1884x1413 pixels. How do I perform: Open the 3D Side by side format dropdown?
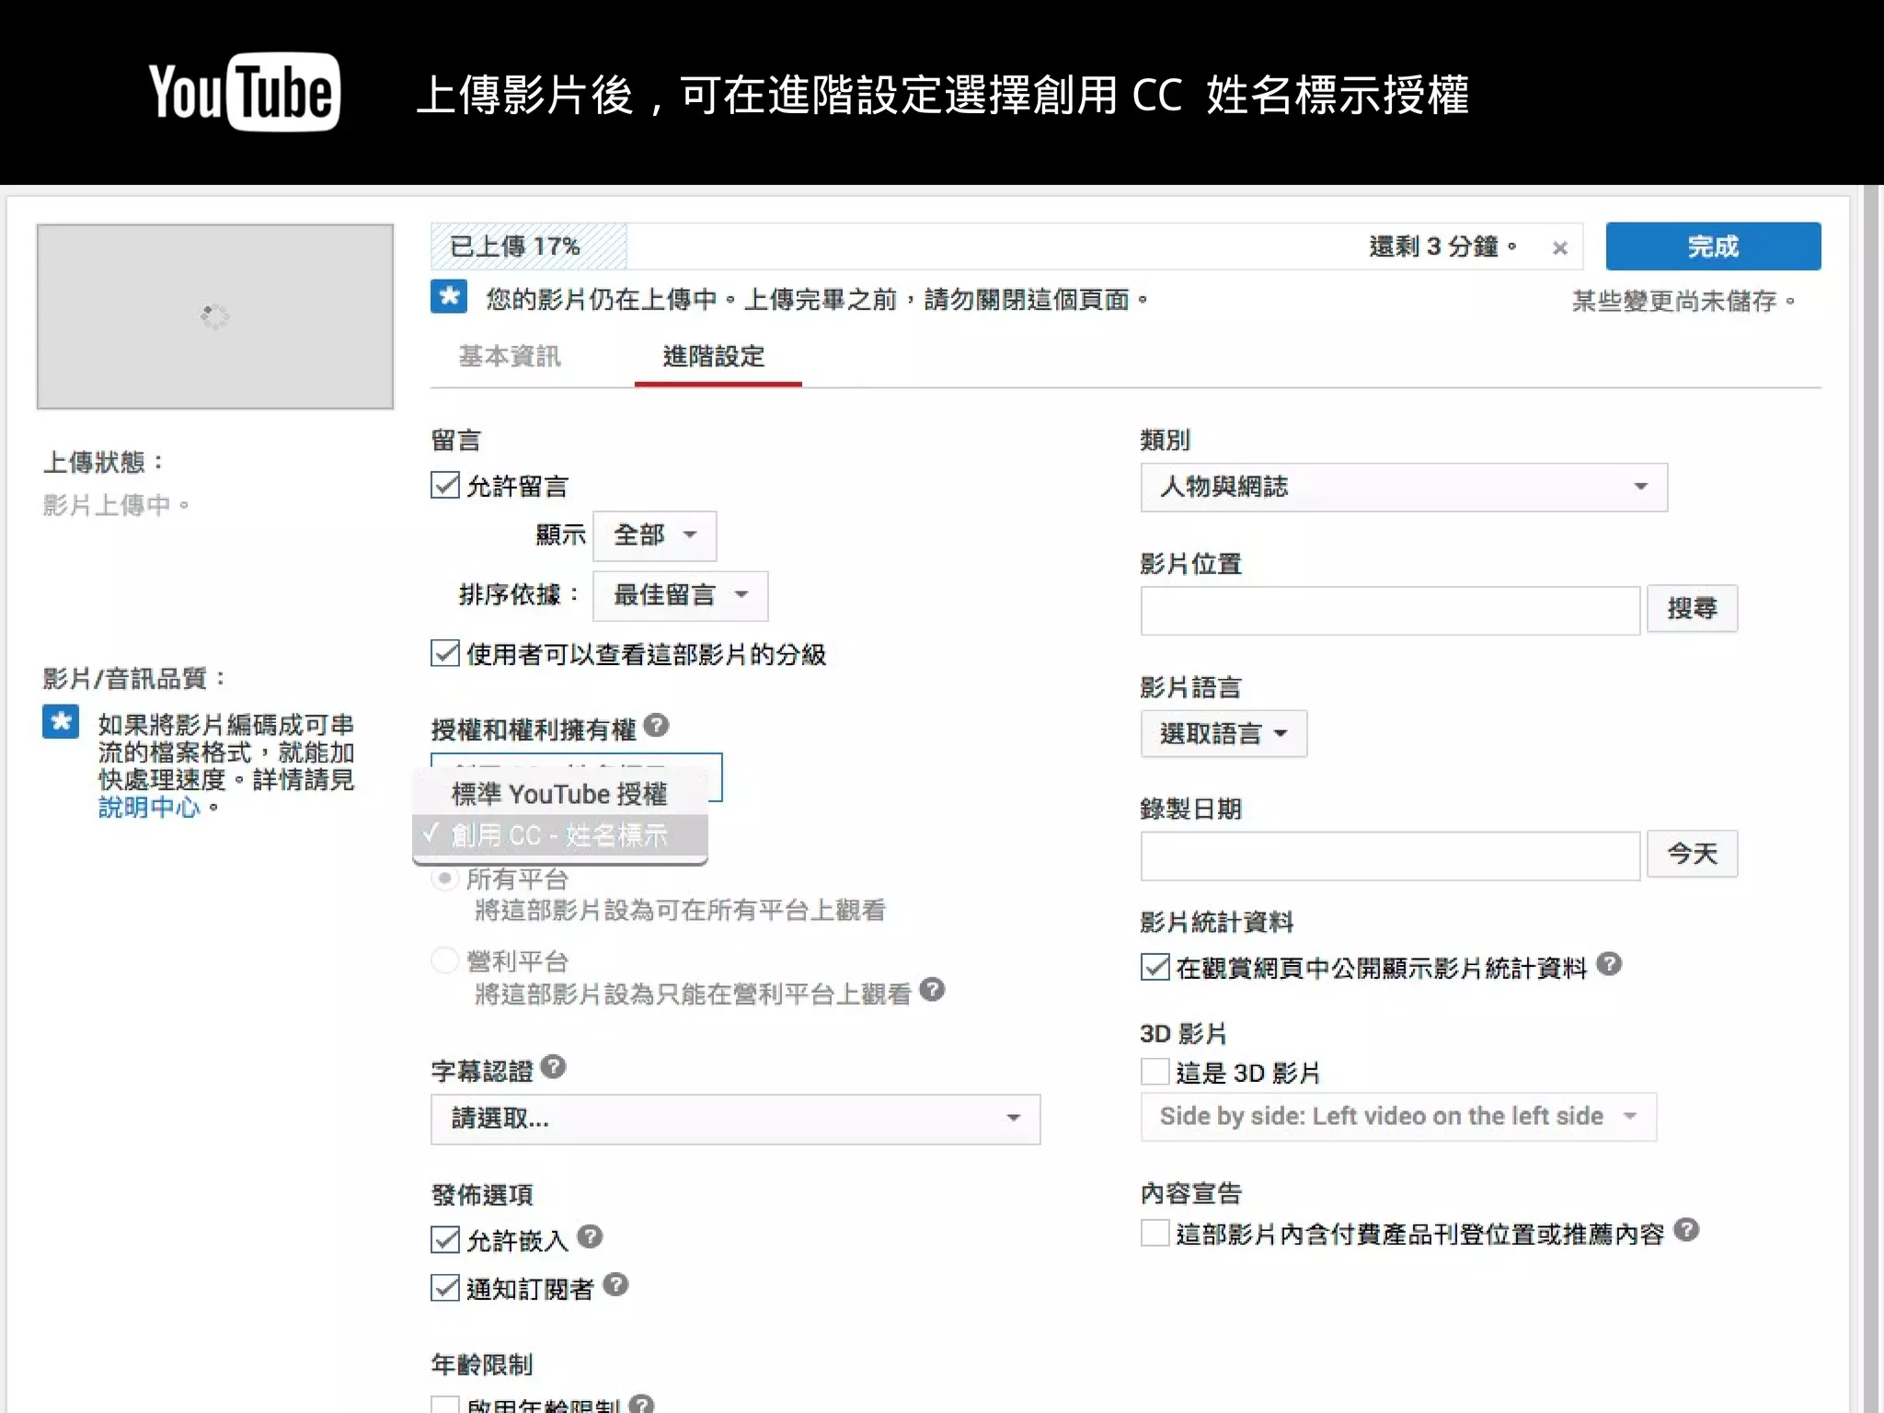(x=1398, y=1117)
